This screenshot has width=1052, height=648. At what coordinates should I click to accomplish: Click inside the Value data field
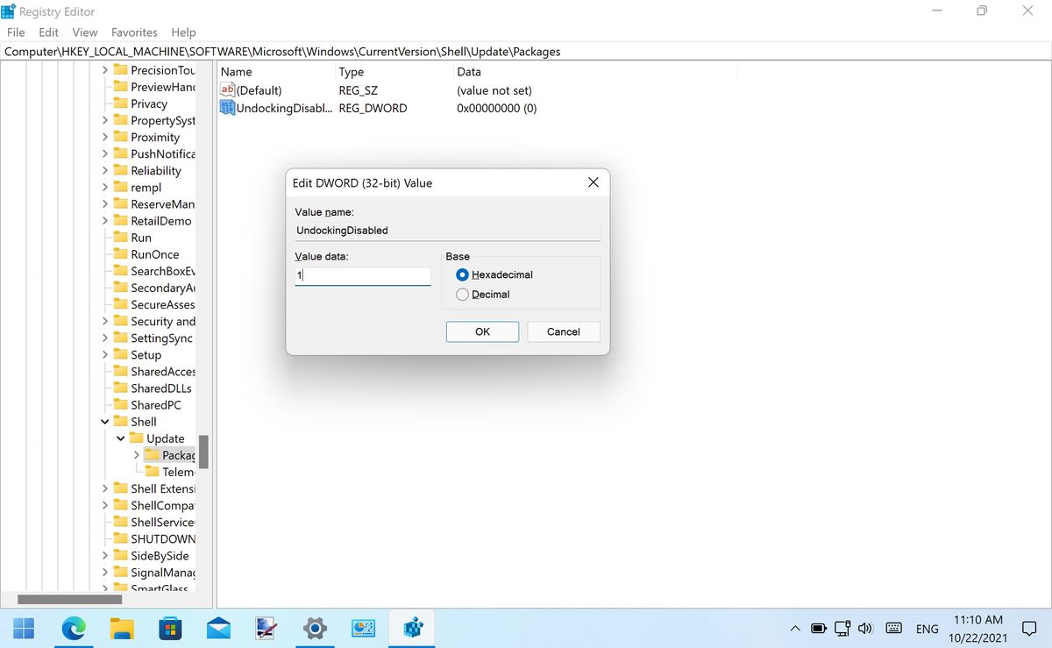click(362, 275)
